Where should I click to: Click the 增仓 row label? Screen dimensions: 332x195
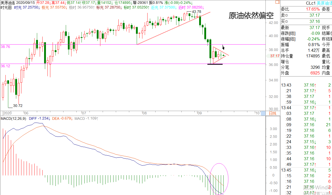285,62
